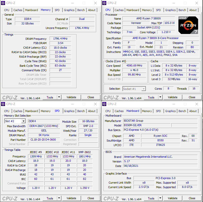203x202 pixels.
Task: Switch to the Bench tab in the CPU window
Action: point(182,10)
